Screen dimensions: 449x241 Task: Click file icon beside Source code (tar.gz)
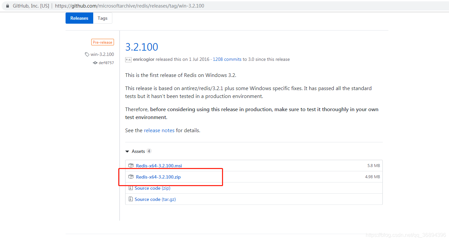pyautogui.click(x=131, y=199)
